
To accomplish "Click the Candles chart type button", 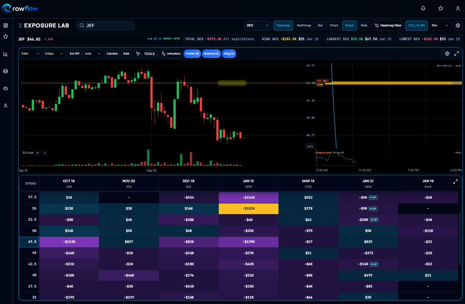I will pos(112,54).
